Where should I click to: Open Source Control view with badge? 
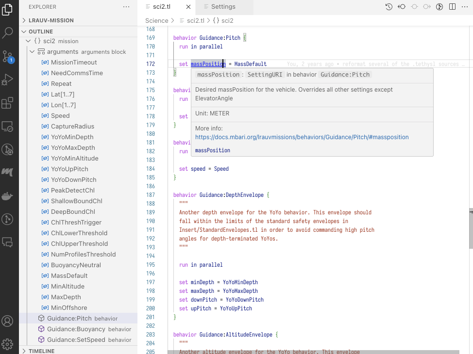pos(8,56)
